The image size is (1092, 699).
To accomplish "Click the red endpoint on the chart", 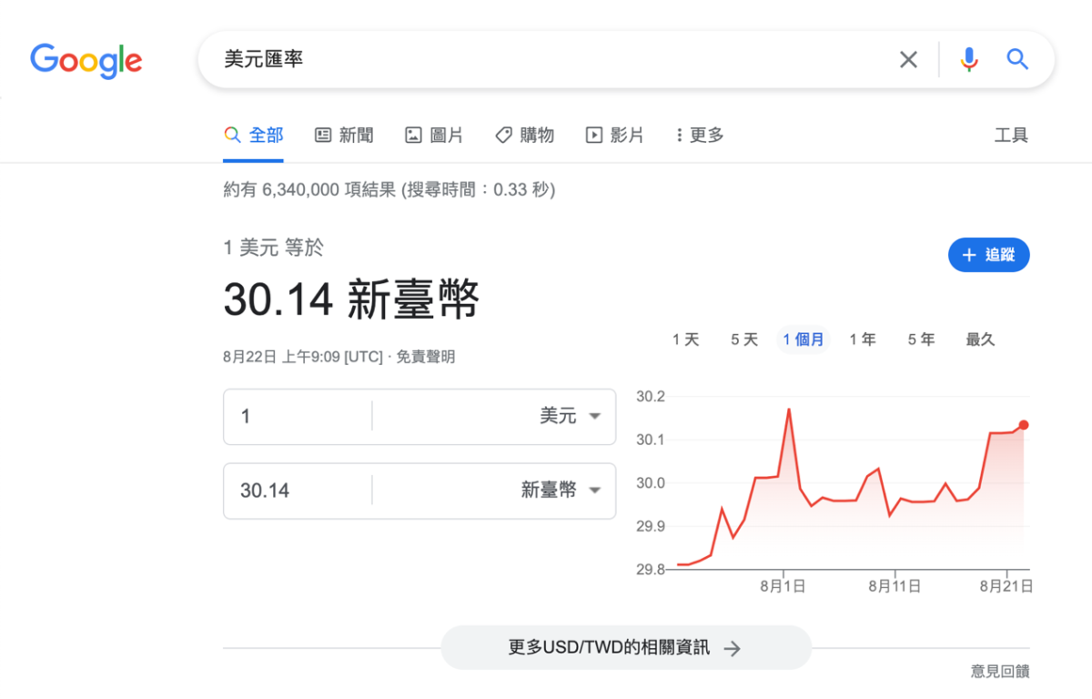I will pyautogui.click(x=1024, y=425).
